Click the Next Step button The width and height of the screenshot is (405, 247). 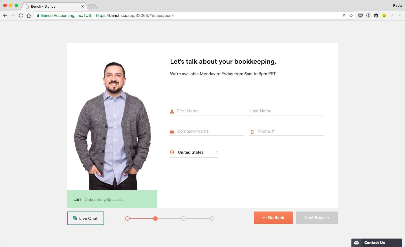click(x=316, y=218)
